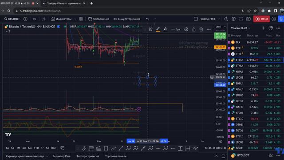Lock the selected drawing
This screenshot has height=160, width=284.
pos(193,29)
